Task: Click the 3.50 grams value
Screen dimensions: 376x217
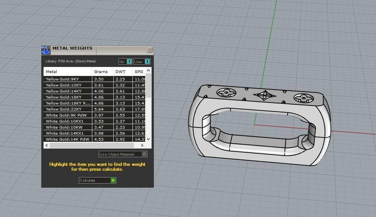Action: (x=99, y=79)
